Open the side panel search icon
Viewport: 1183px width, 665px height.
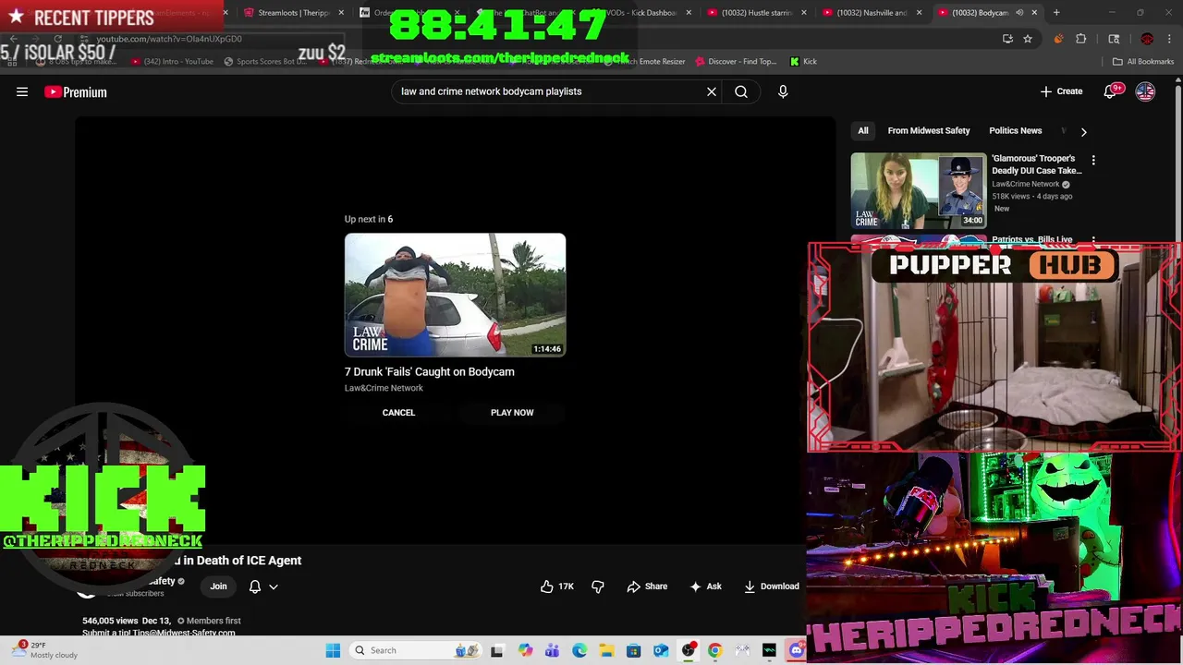click(x=1114, y=39)
